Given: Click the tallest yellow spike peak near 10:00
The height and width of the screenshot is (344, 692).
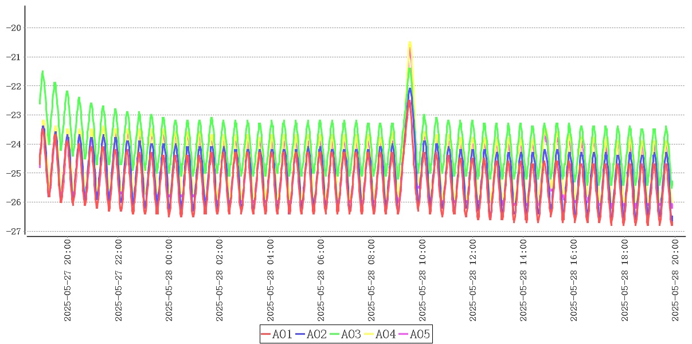Looking at the screenshot, I should click(x=410, y=42).
